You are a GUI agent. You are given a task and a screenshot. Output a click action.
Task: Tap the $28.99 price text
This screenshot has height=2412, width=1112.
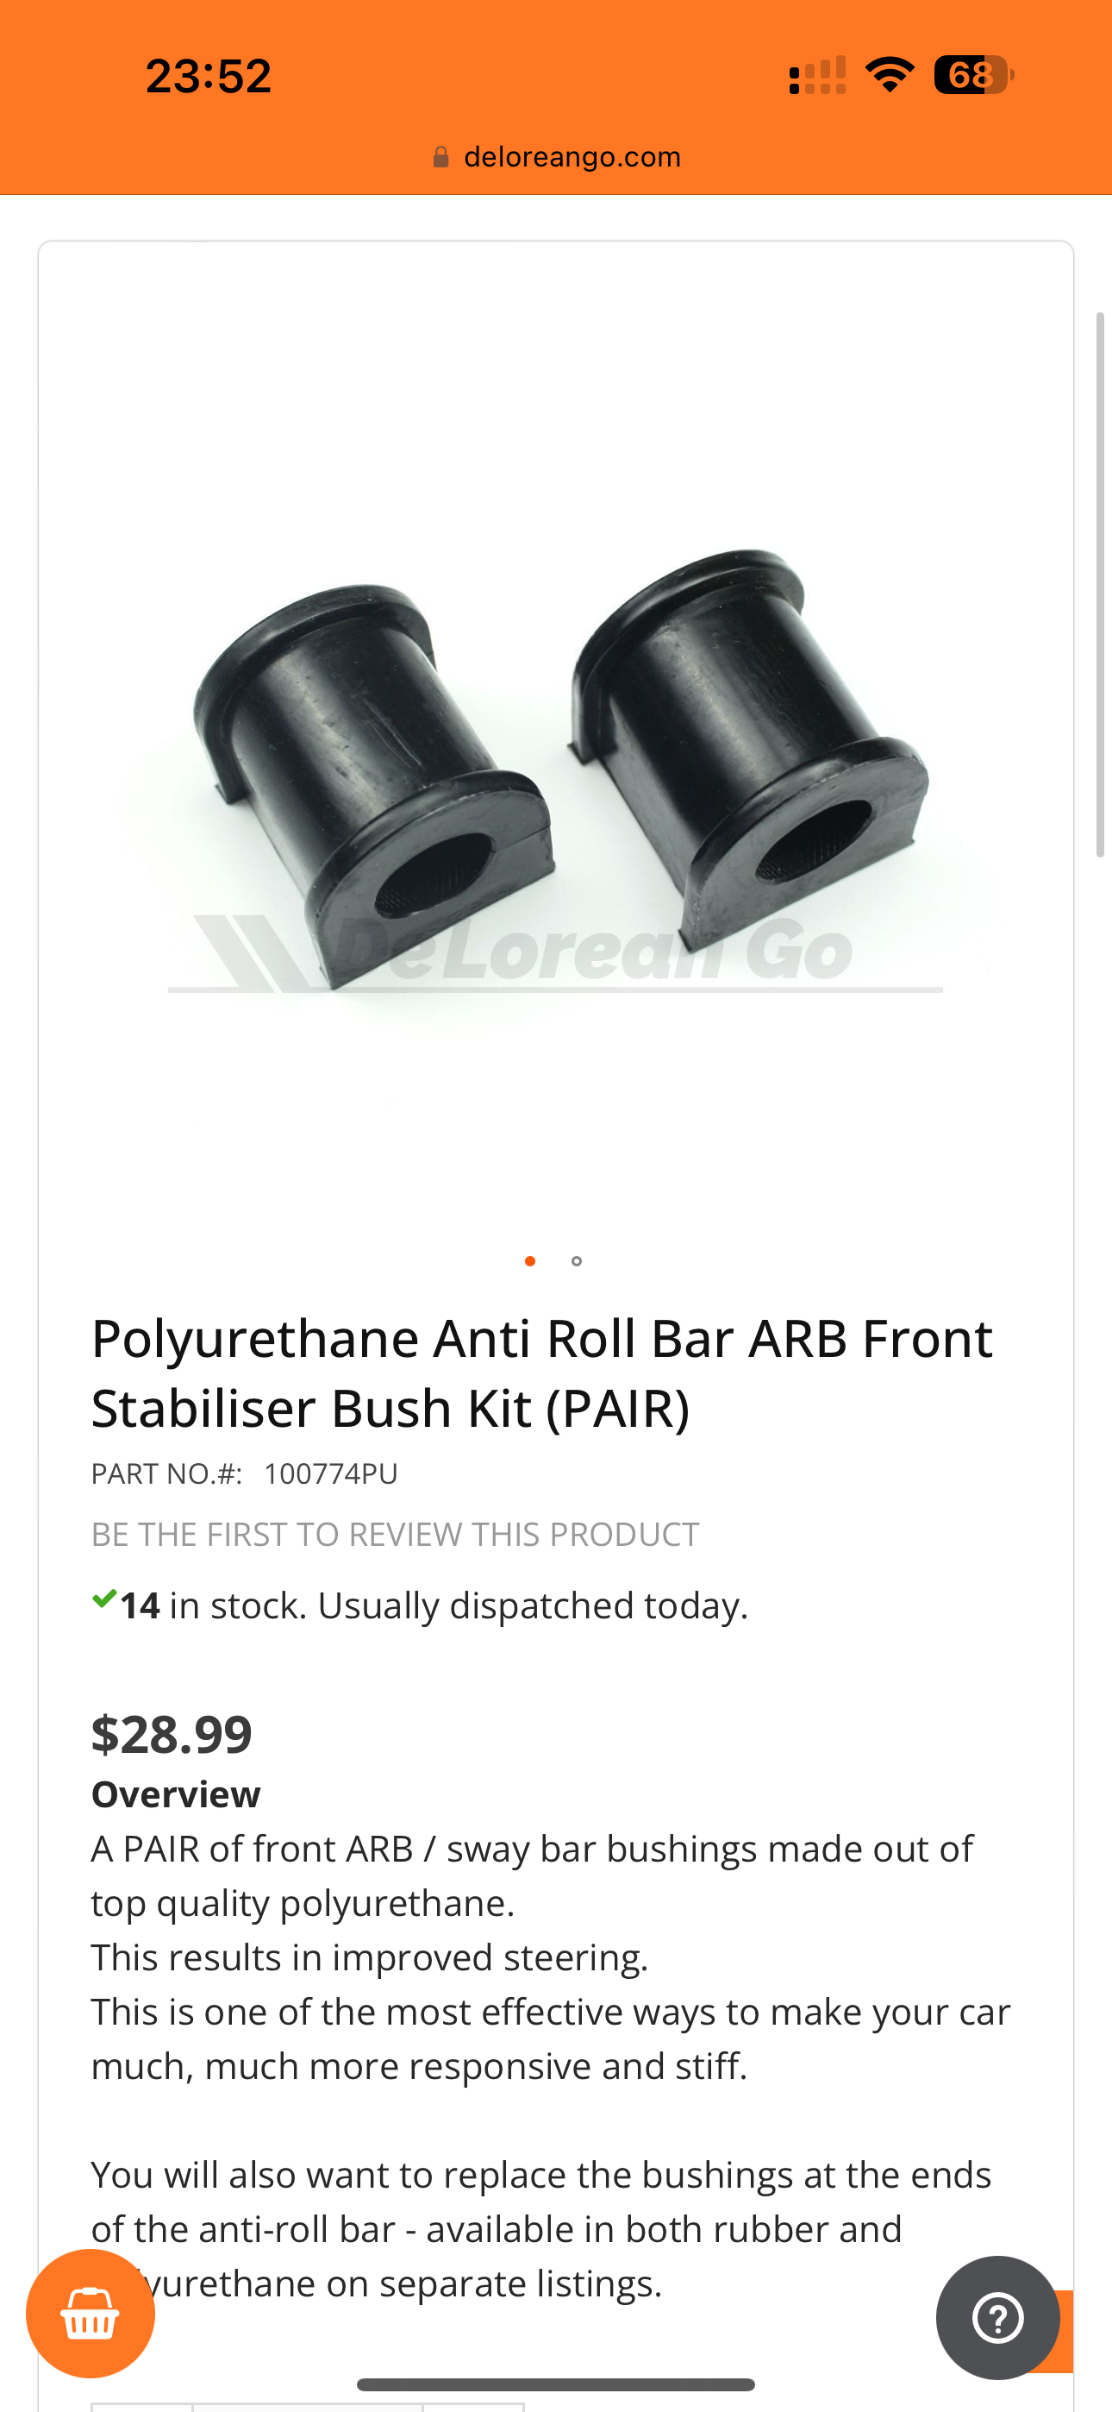coord(172,1734)
